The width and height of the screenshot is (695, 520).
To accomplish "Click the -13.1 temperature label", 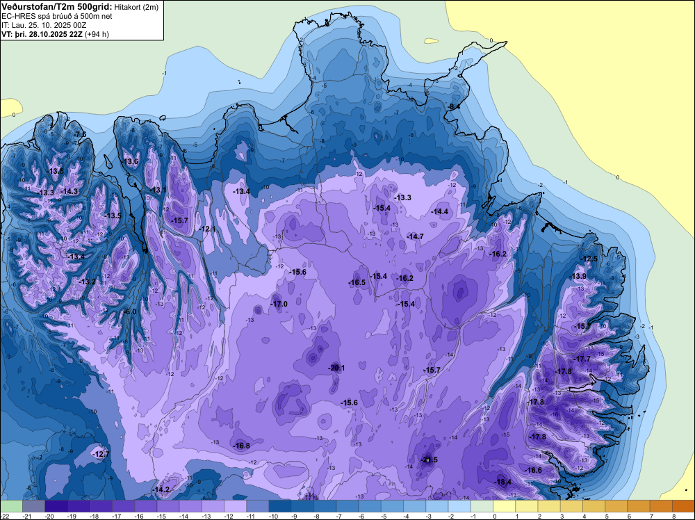I will pyautogui.click(x=157, y=190).
